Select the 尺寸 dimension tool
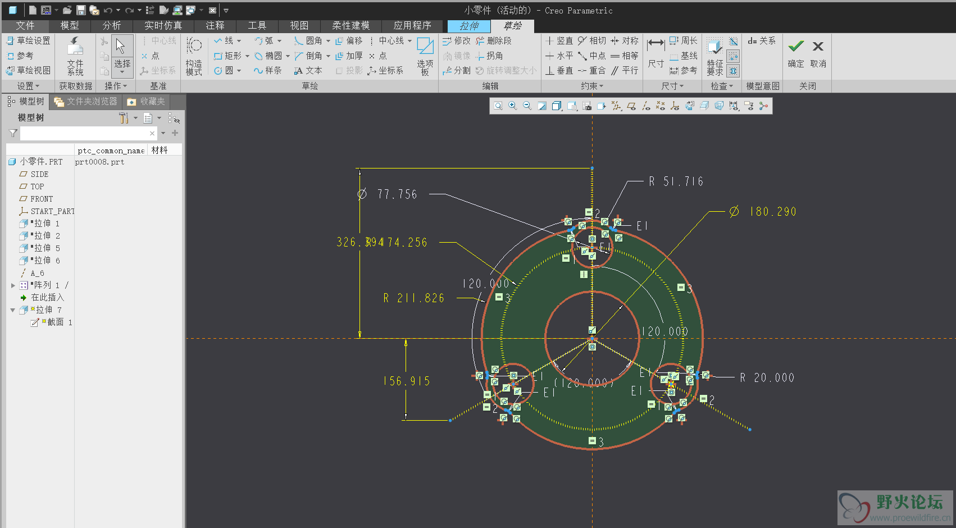 click(x=655, y=53)
